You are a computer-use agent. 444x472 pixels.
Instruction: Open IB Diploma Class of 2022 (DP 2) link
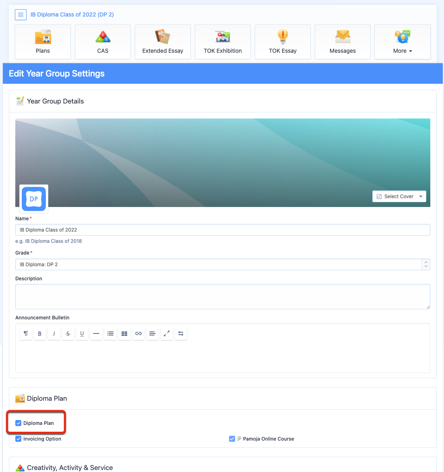click(72, 14)
